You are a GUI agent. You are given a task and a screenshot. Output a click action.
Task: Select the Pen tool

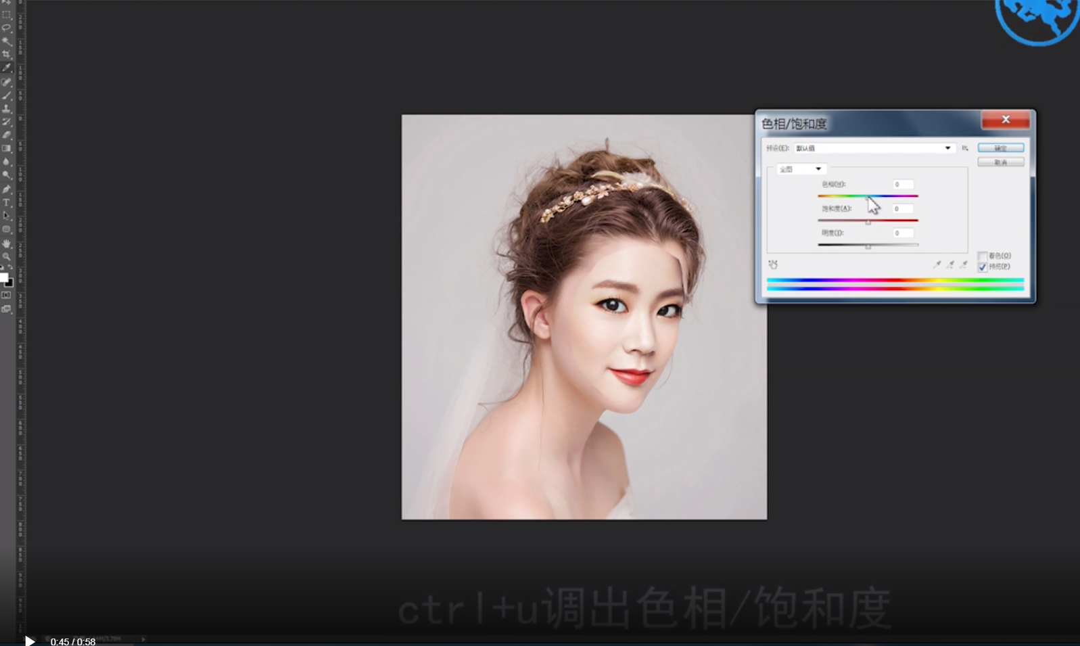coord(7,189)
